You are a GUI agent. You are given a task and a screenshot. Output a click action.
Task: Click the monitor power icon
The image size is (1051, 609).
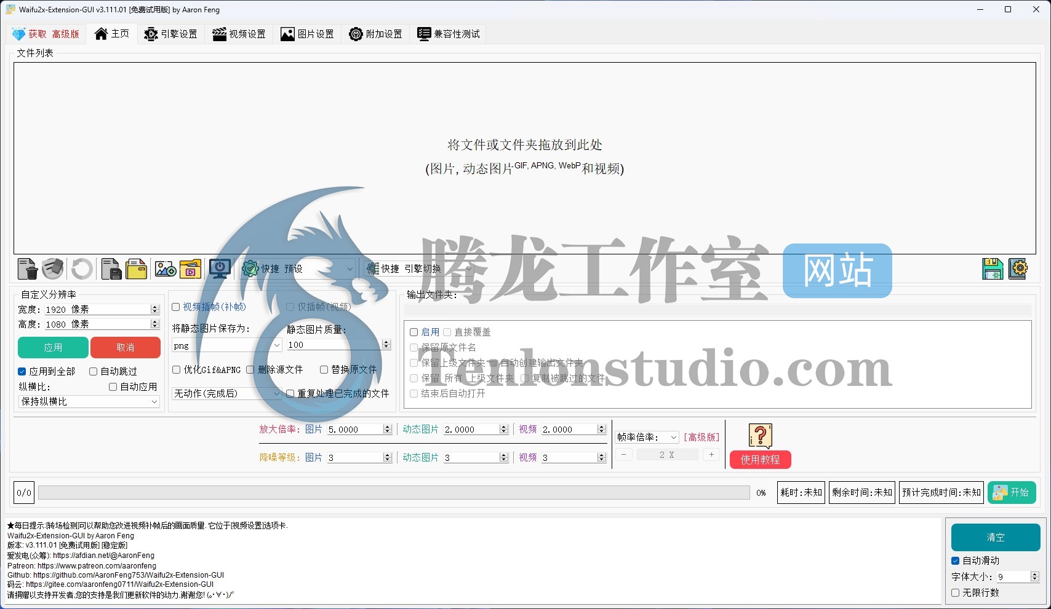click(x=220, y=269)
